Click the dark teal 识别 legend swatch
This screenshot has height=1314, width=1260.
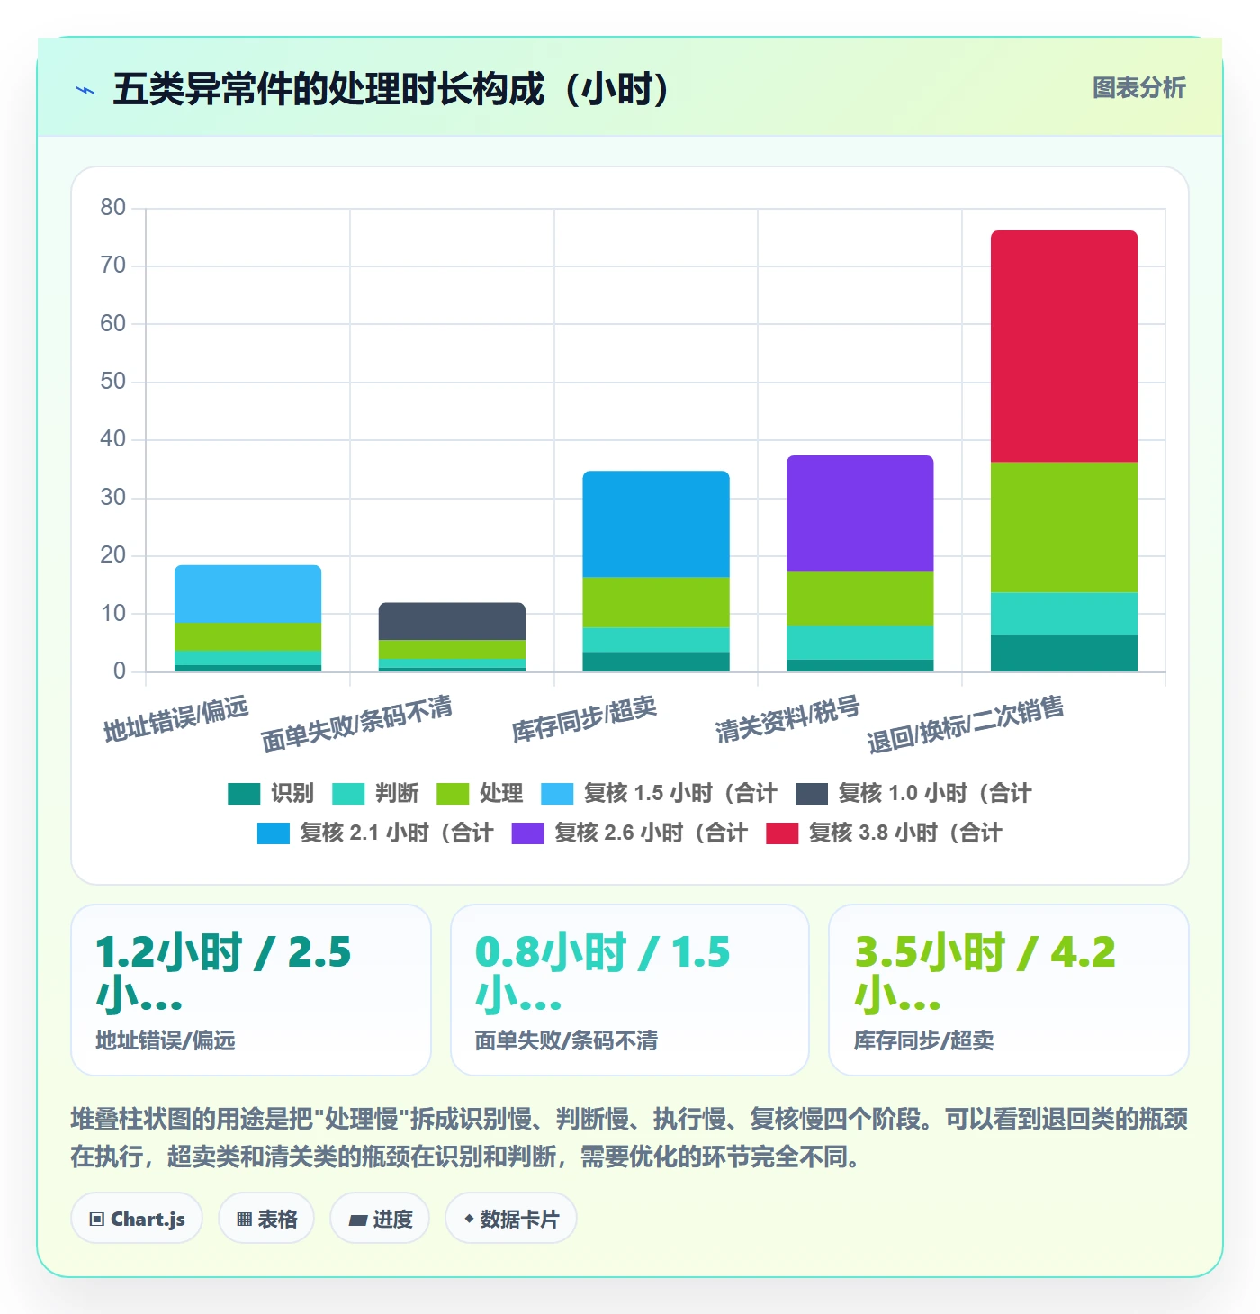244,794
